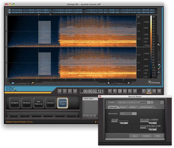Play only the selection

coord(70,91)
